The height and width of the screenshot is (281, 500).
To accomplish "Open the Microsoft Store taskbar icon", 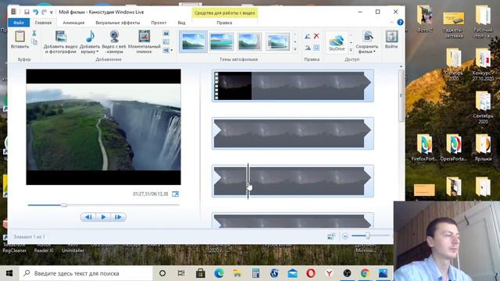I will [200, 273].
